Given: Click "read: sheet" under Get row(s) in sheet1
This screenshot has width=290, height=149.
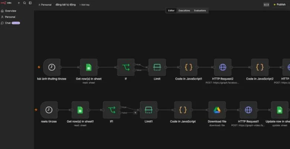Looking at the screenshot, I should pyautogui.click(x=80, y=125).
